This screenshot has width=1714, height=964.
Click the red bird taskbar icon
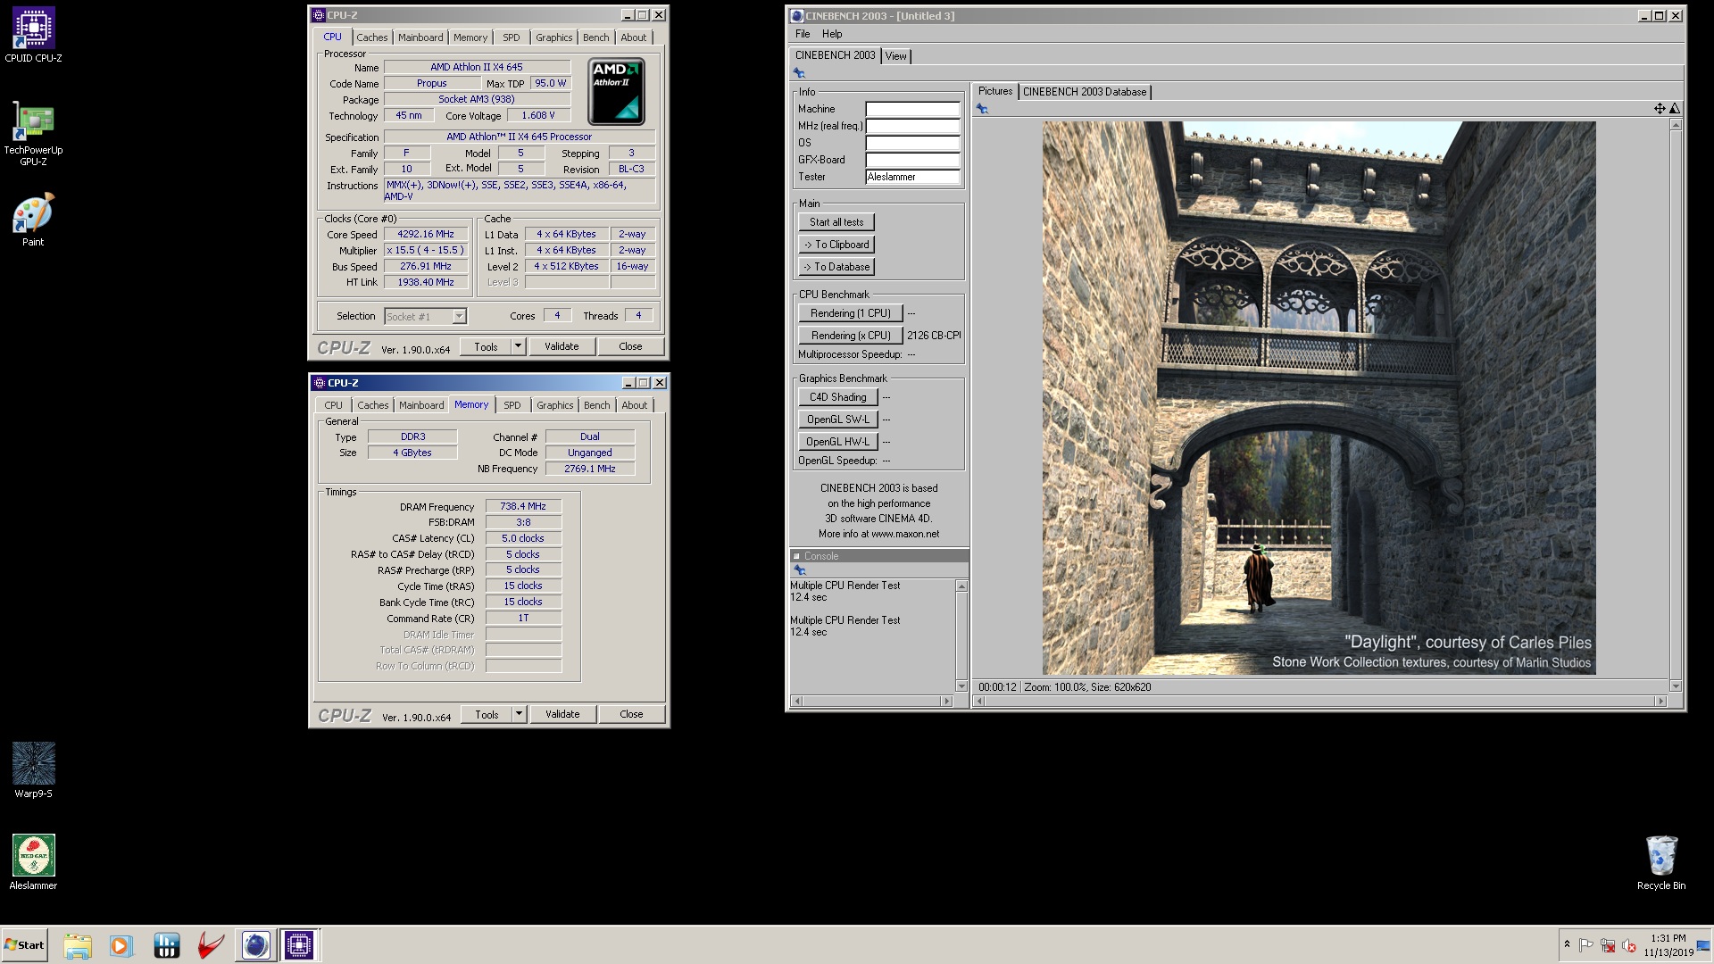click(x=211, y=945)
